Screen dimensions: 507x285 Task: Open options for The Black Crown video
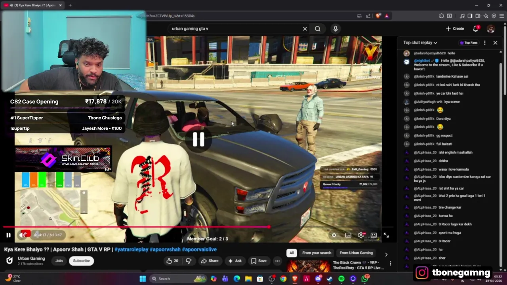click(391, 263)
